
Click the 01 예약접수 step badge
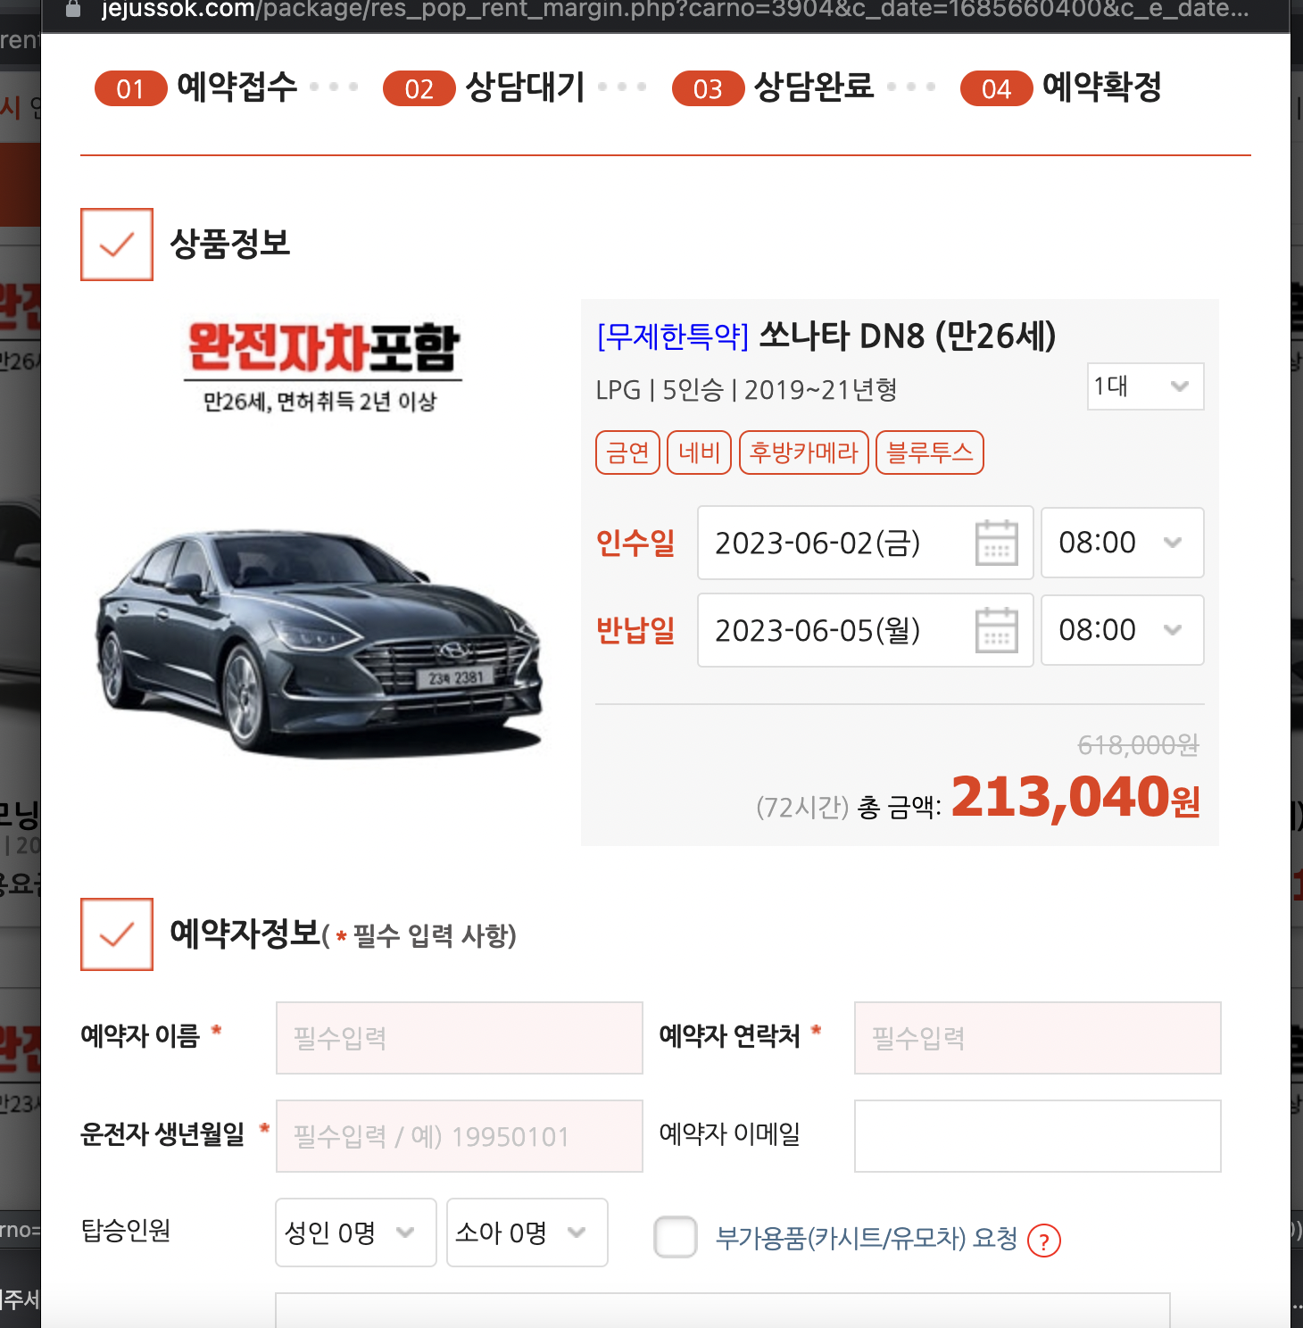click(x=130, y=88)
